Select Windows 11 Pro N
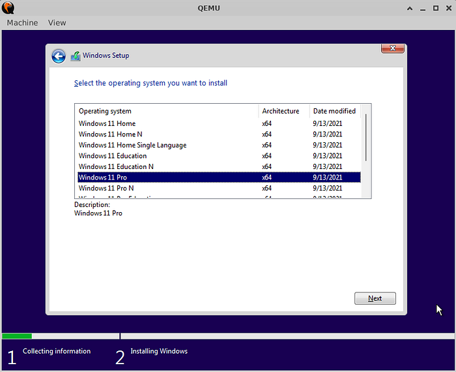This screenshot has height=372, width=456. 219,188
